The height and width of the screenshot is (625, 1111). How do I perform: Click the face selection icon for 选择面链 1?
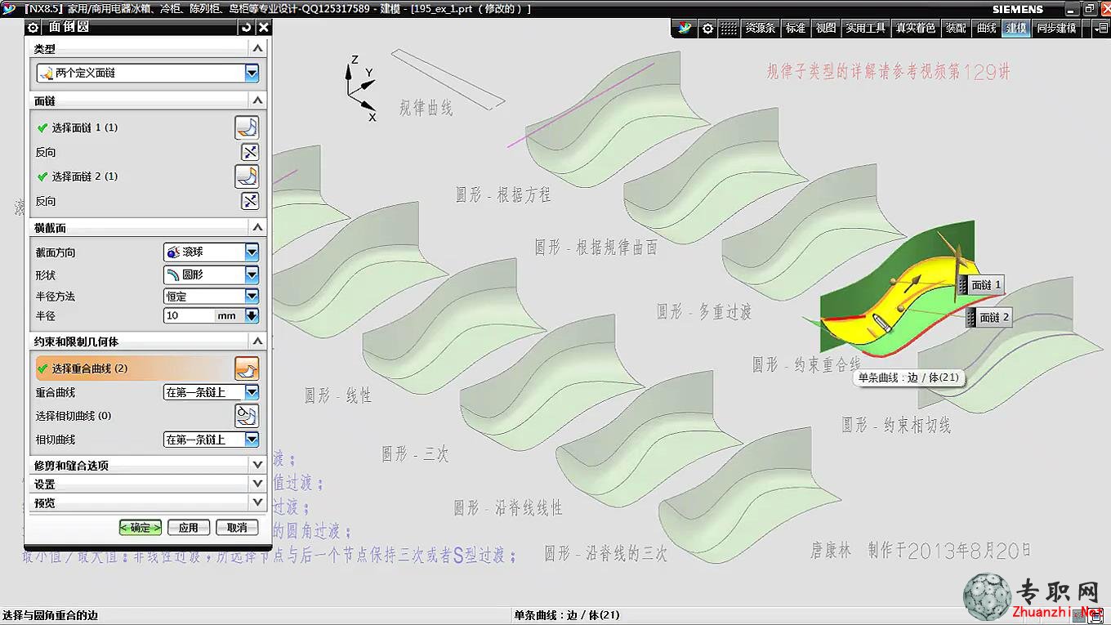pyautogui.click(x=247, y=127)
